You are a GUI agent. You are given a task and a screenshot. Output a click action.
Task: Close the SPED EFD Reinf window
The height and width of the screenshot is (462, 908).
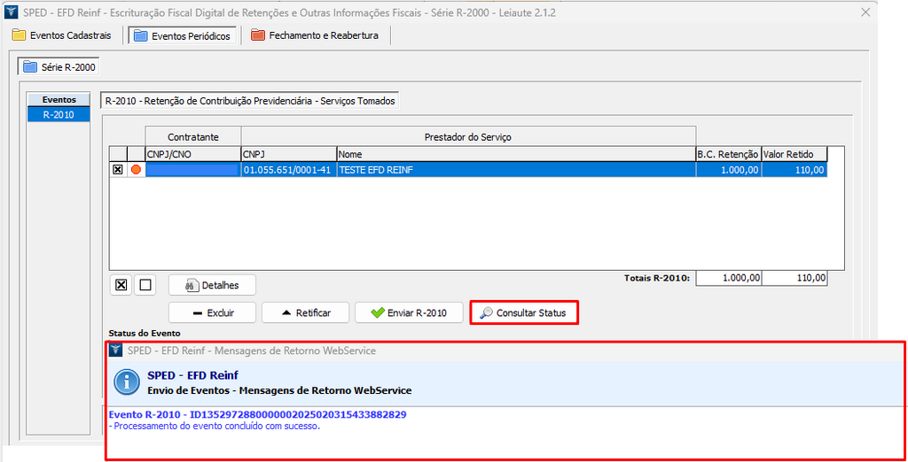coord(865,12)
